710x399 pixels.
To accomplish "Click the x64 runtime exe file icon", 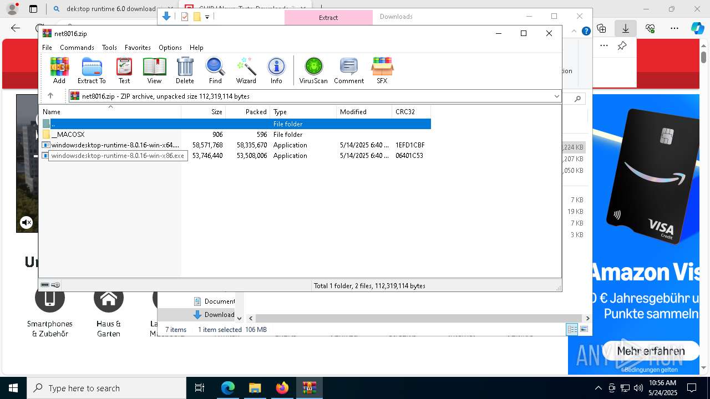I will tap(46, 145).
